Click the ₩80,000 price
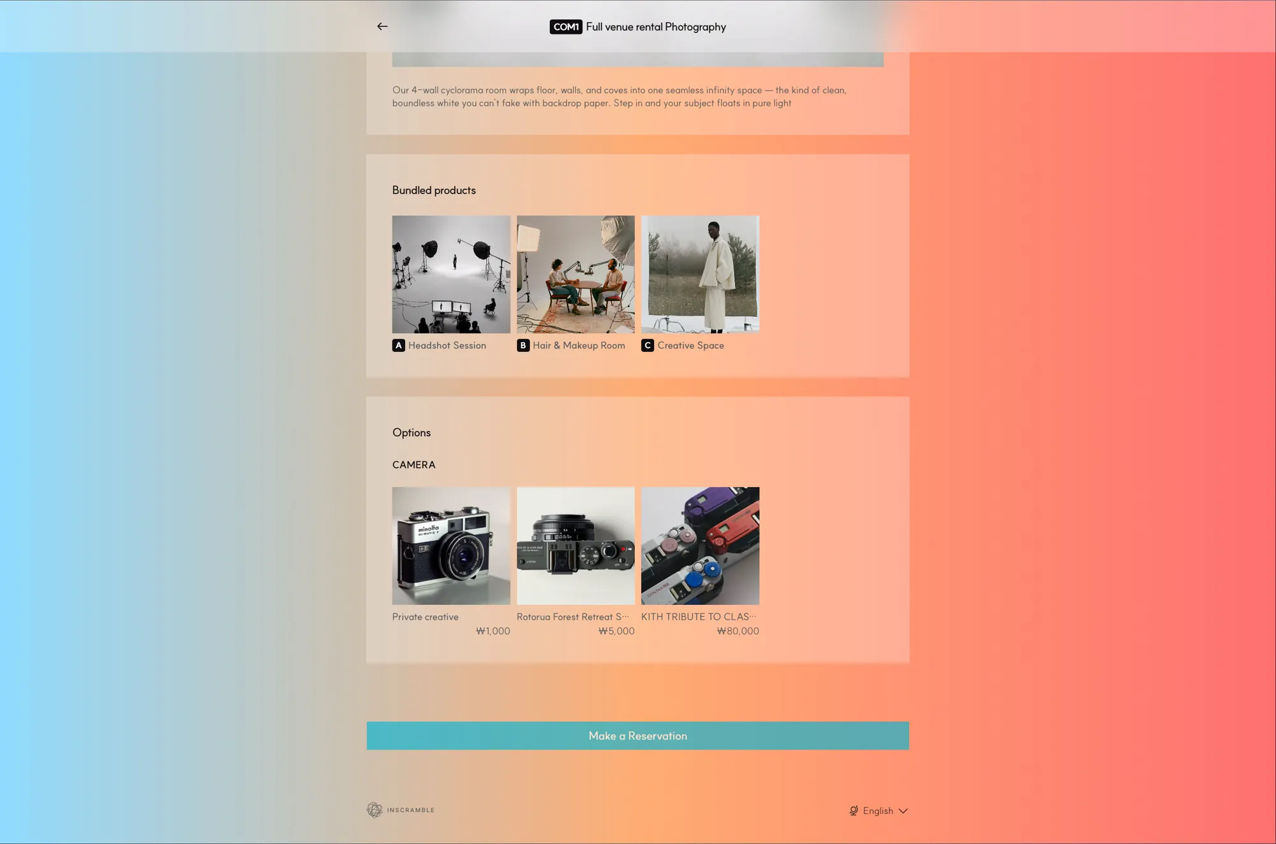Viewport: 1276px width, 844px height. tap(738, 631)
